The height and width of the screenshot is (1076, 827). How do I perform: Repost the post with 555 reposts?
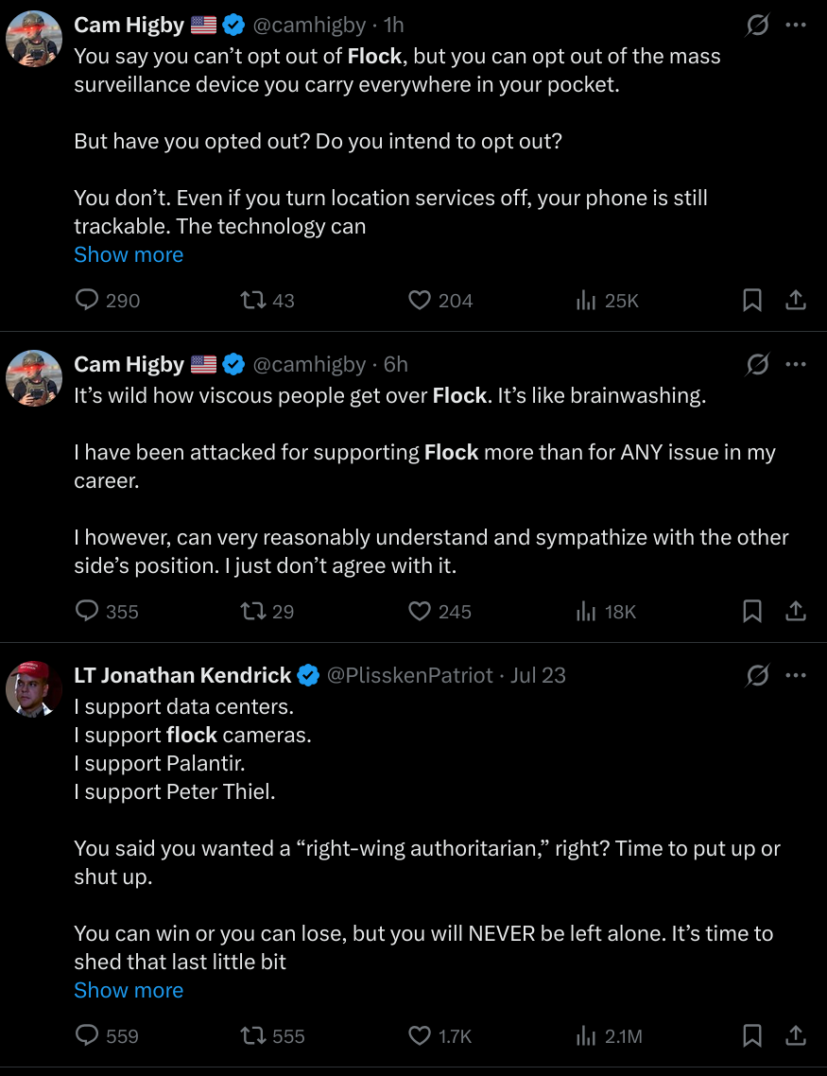[x=272, y=1036]
